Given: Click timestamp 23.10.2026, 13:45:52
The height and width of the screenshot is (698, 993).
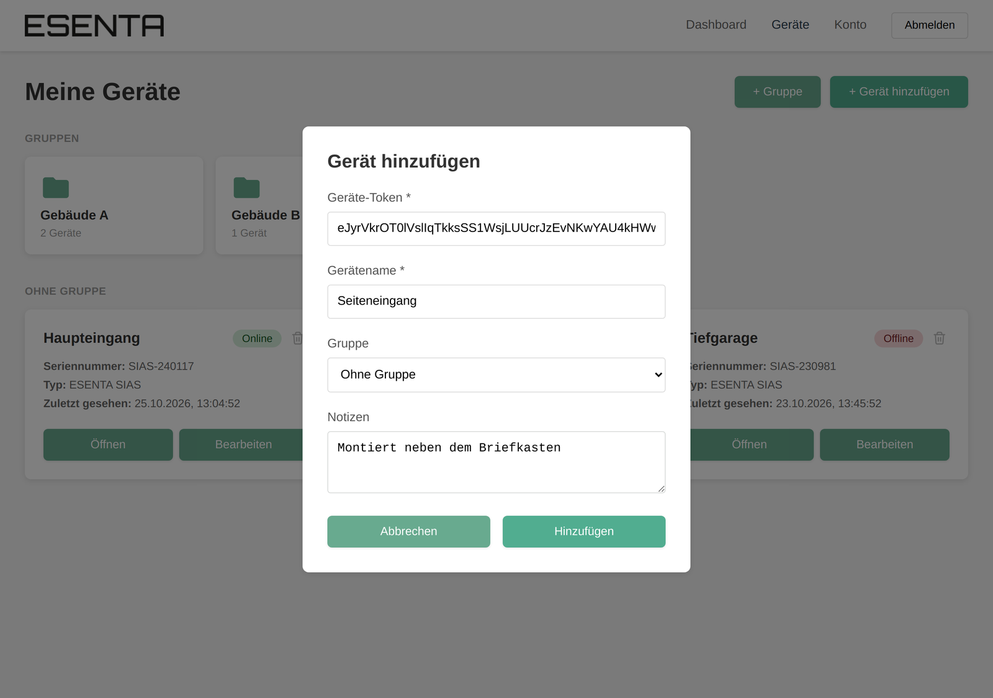Looking at the screenshot, I should (829, 404).
